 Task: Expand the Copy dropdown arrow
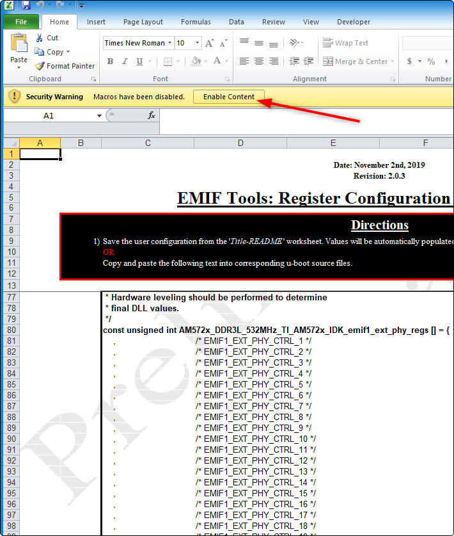click(68, 52)
